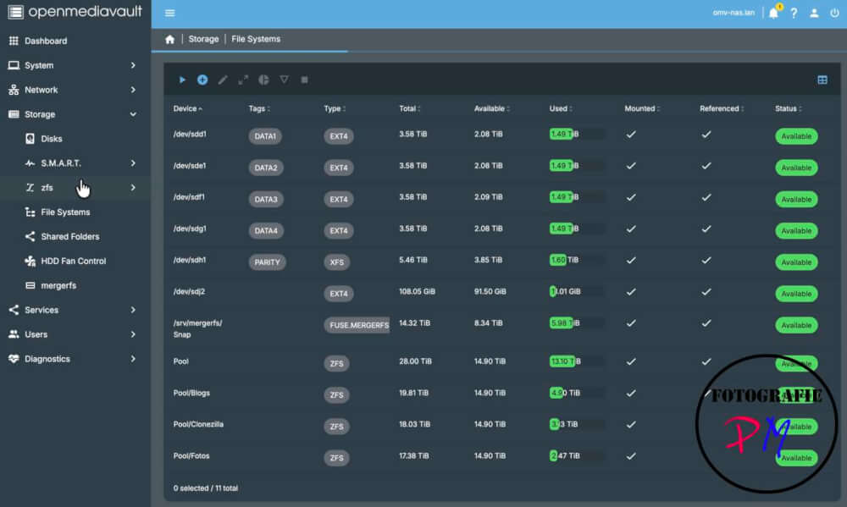The height and width of the screenshot is (507, 847).
Task: Select the Pool/Clonezilla row
Action: tap(501, 425)
